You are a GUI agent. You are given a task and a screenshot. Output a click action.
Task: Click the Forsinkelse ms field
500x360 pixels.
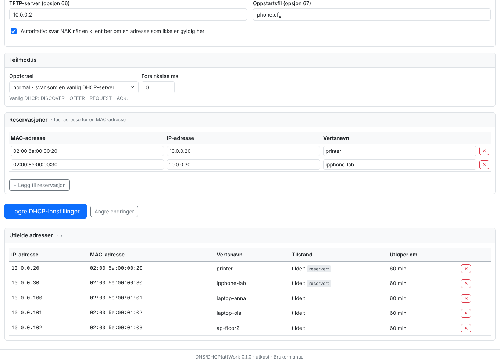(x=158, y=87)
